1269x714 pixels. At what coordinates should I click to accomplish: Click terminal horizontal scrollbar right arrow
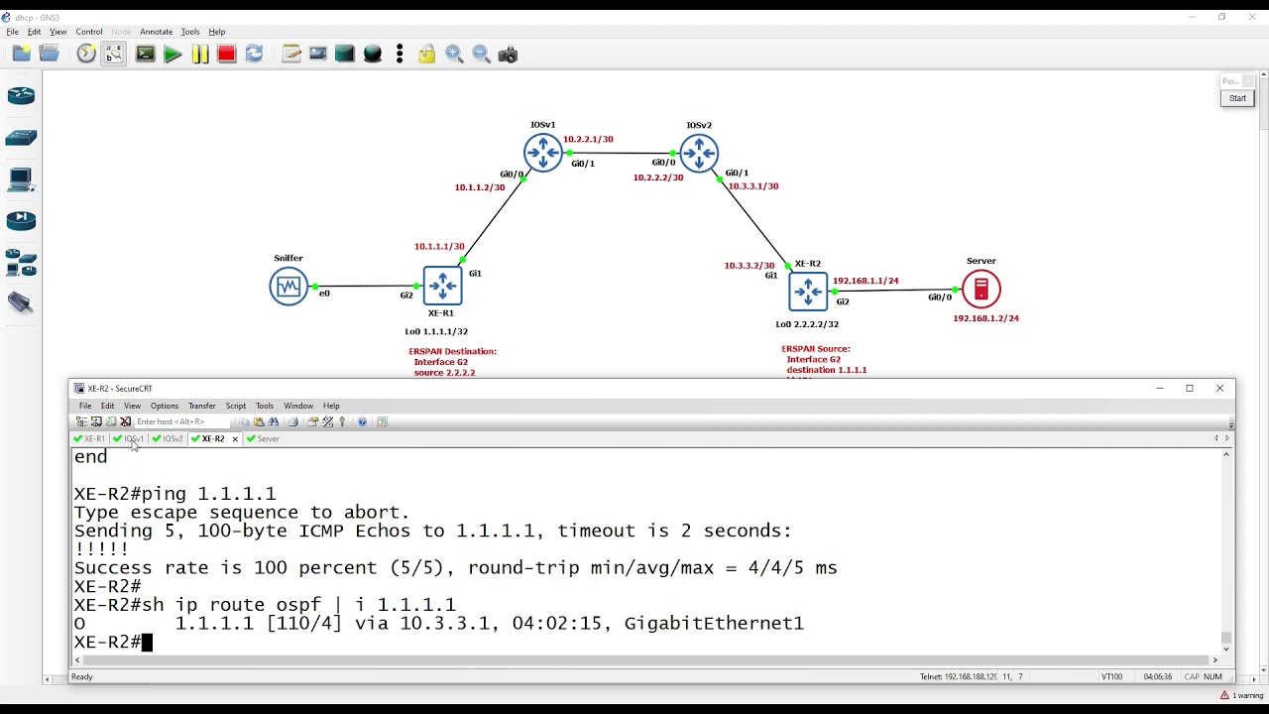point(1217,659)
